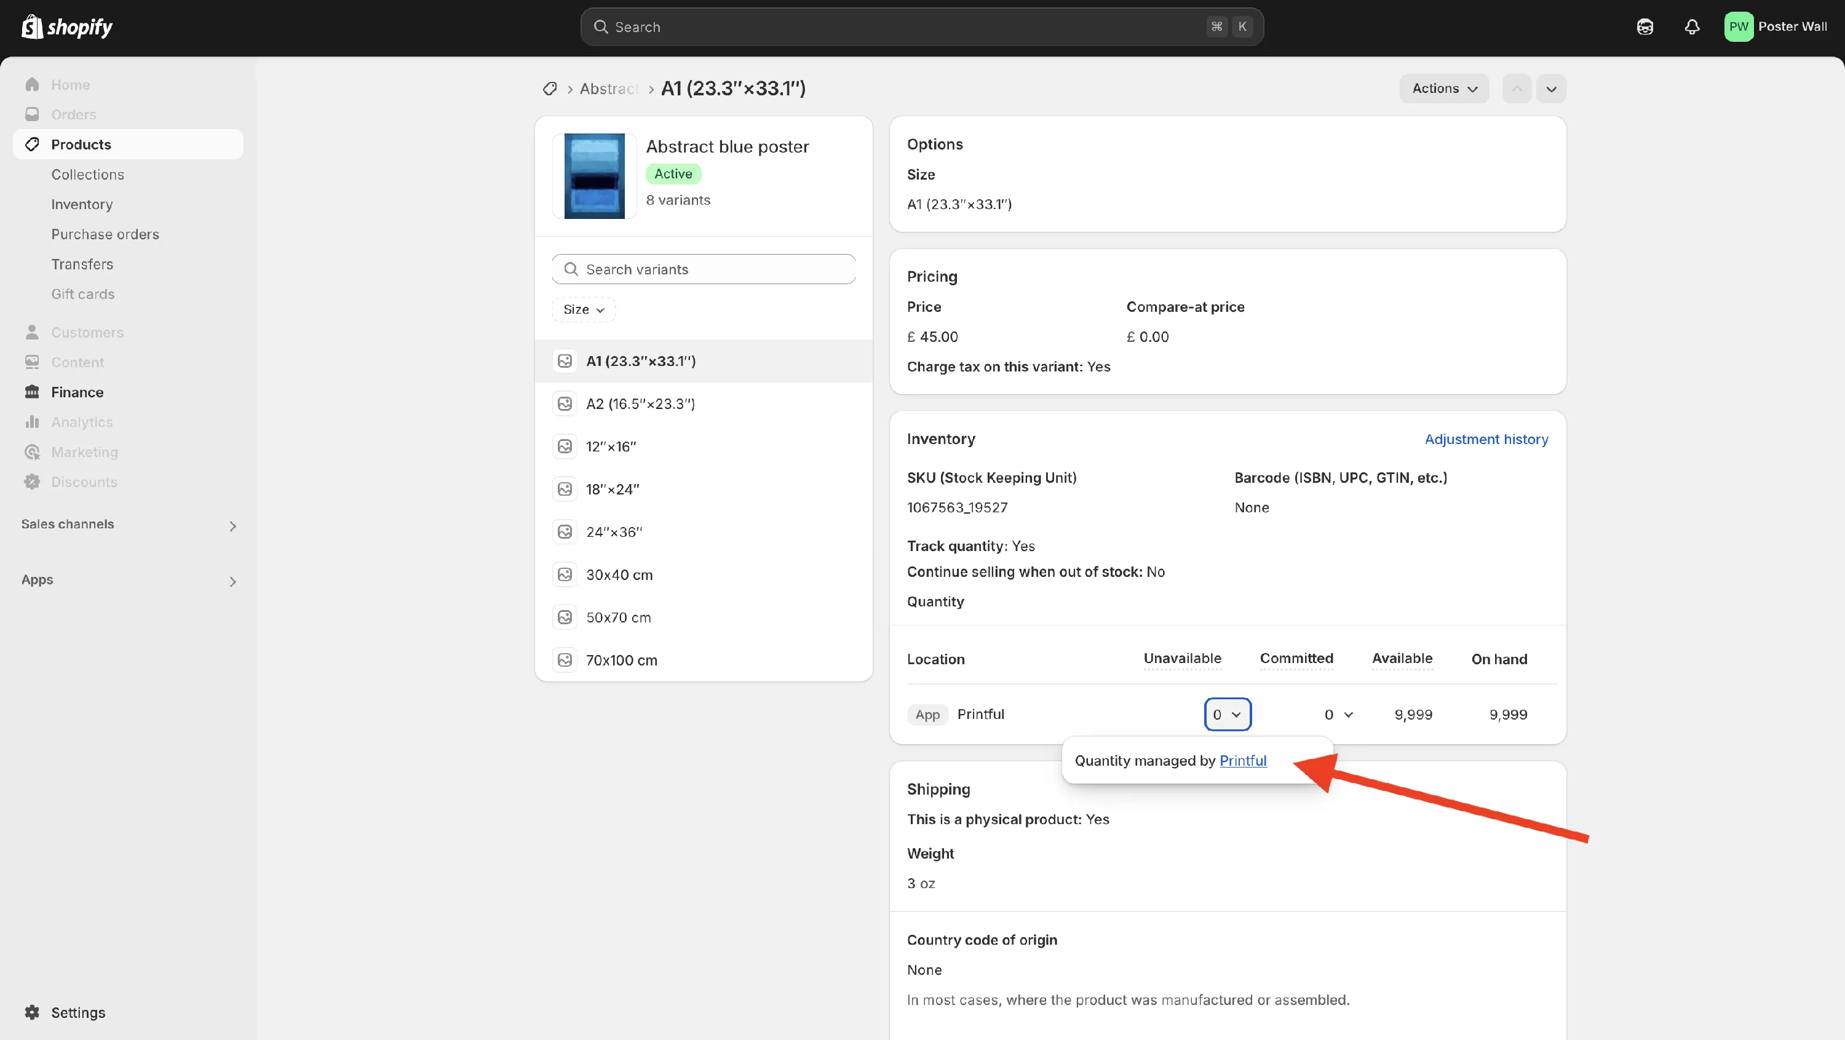Click image icon of 12"×16" variant
Image resolution: width=1845 pixels, height=1040 pixels.
click(x=565, y=447)
